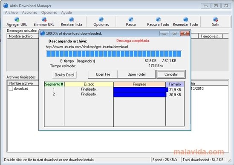The height and width of the screenshot is (165, 234).
Task: Click the Eliminar URL toolbar icon
Action: pos(44,20)
